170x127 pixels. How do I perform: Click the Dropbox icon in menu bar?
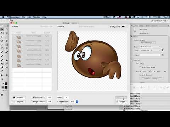pyautogui.click(x=114, y=17)
